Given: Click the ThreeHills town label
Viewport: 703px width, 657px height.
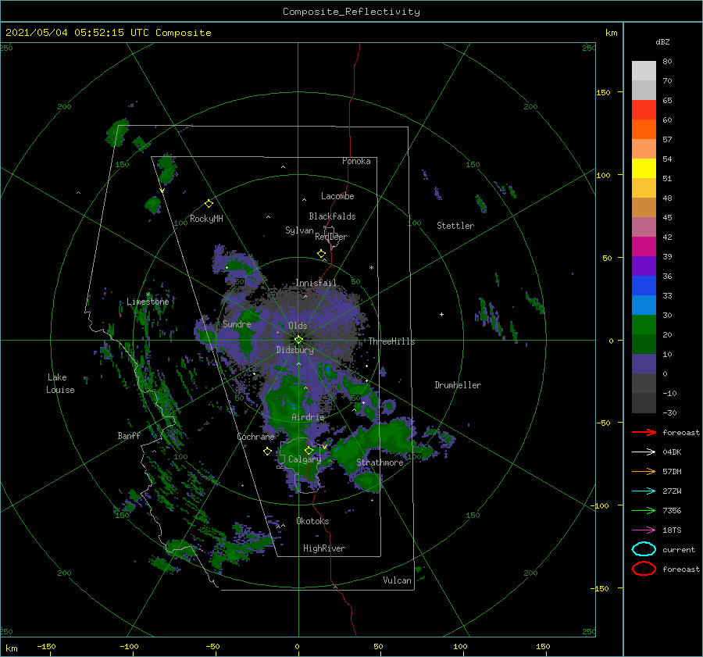Looking at the screenshot, I should (x=391, y=341).
